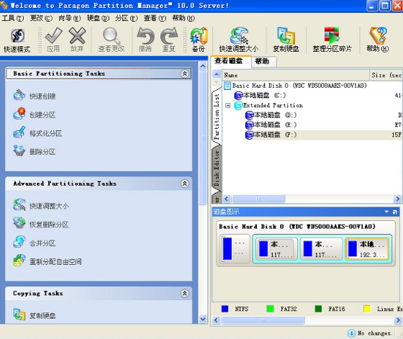Sort by Name column header
Viewport: 403px width, 339px height.
pos(296,76)
